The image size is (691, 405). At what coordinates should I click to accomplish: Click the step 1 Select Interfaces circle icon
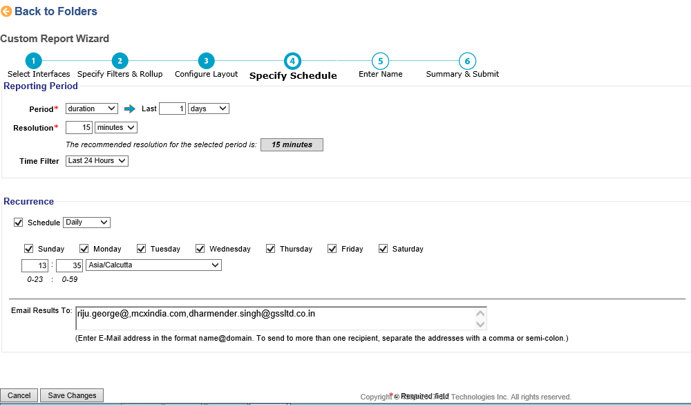point(32,61)
